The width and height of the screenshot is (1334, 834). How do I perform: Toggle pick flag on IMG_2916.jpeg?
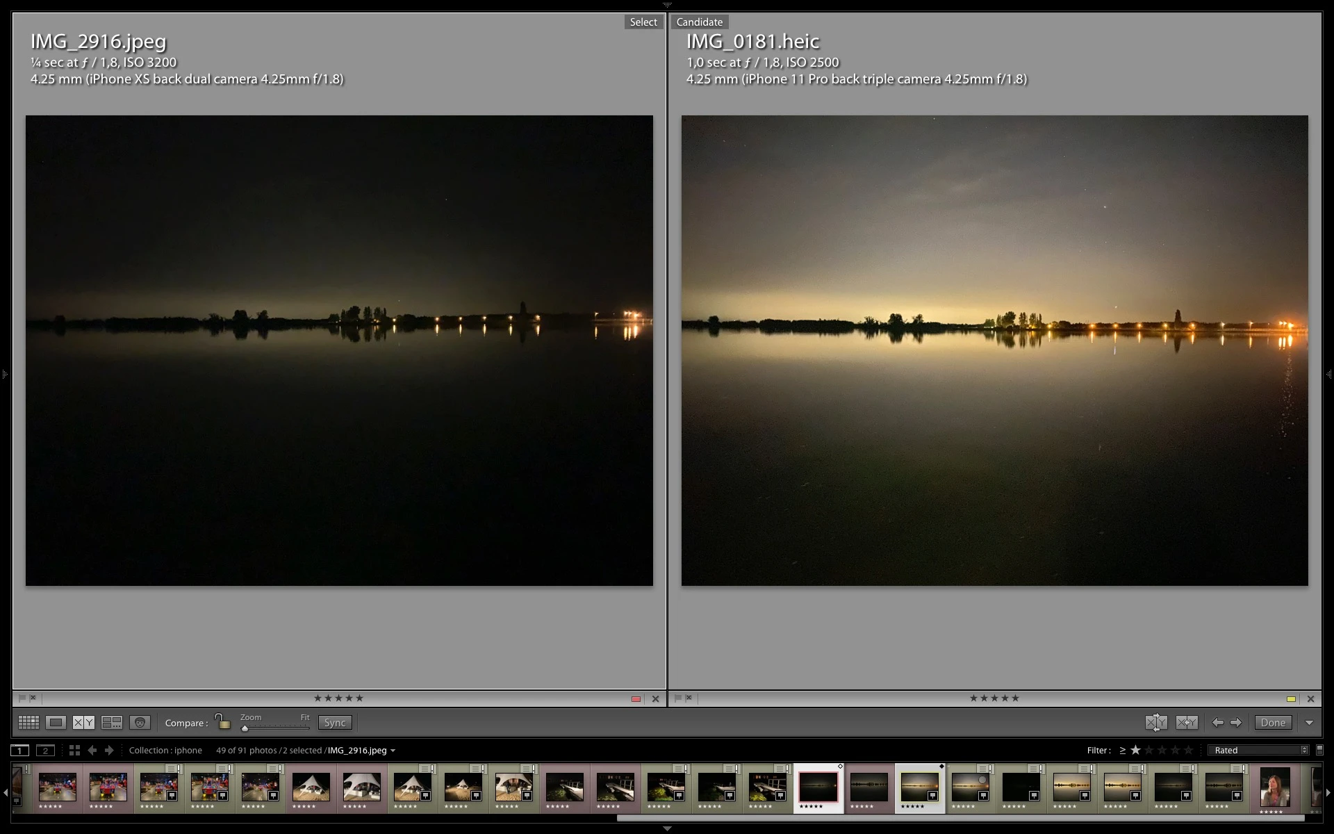pos(22,698)
